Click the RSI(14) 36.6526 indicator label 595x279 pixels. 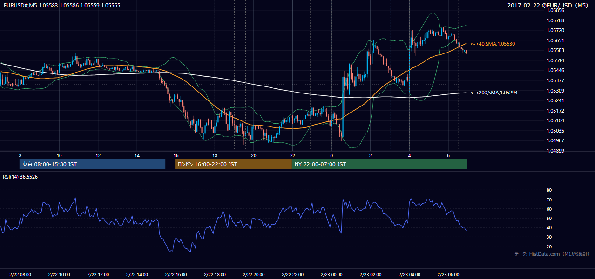20,177
